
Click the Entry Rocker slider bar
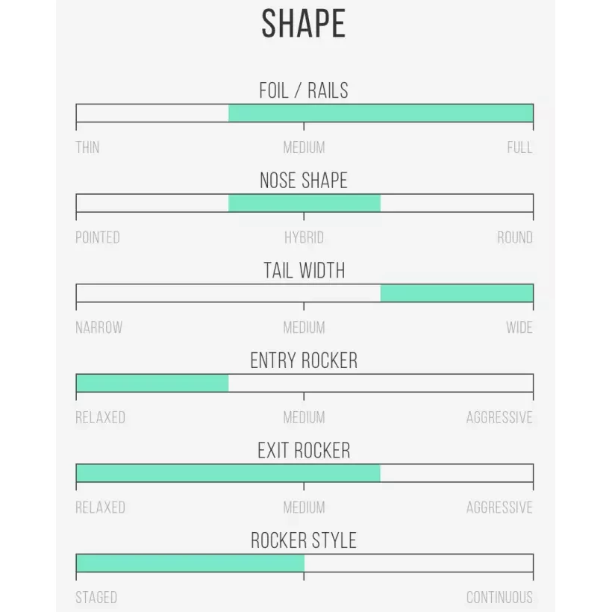[x=305, y=383]
